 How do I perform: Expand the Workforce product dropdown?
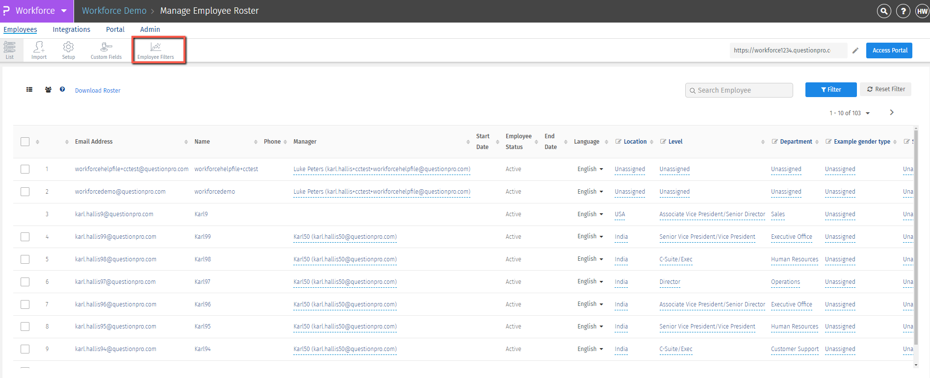click(64, 11)
